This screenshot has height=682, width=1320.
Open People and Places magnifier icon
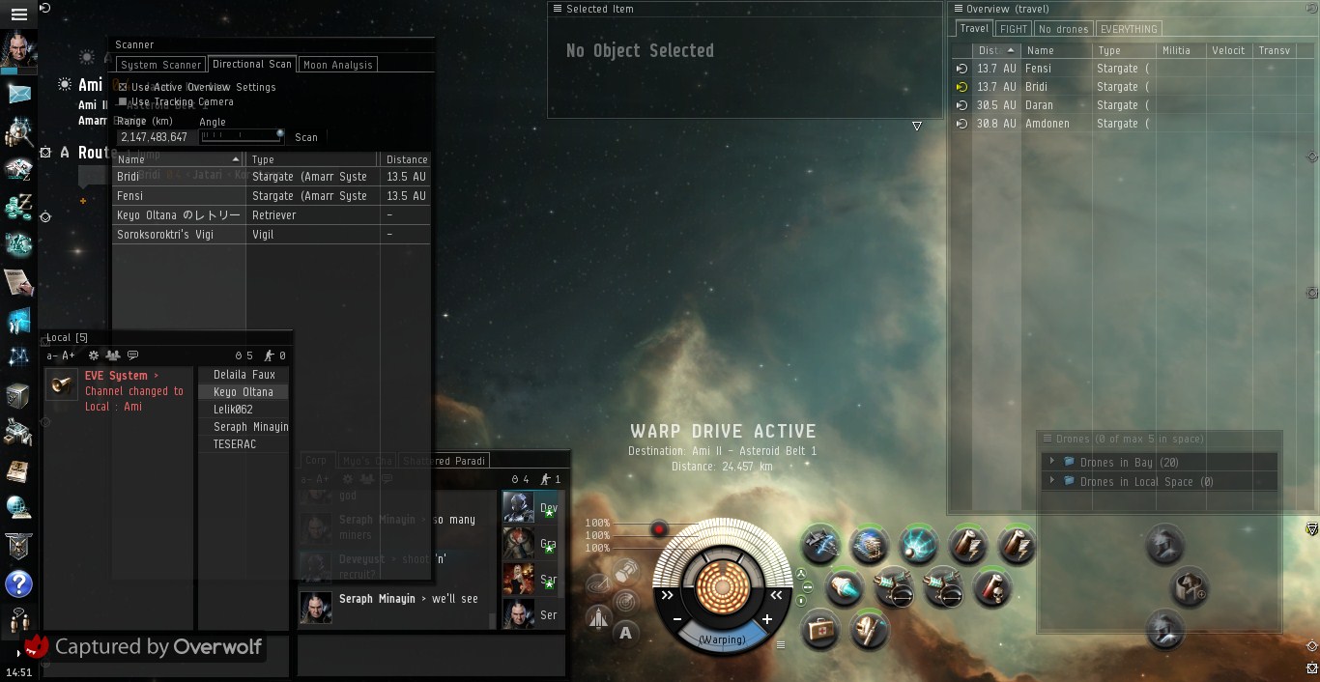[x=18, y=130]
